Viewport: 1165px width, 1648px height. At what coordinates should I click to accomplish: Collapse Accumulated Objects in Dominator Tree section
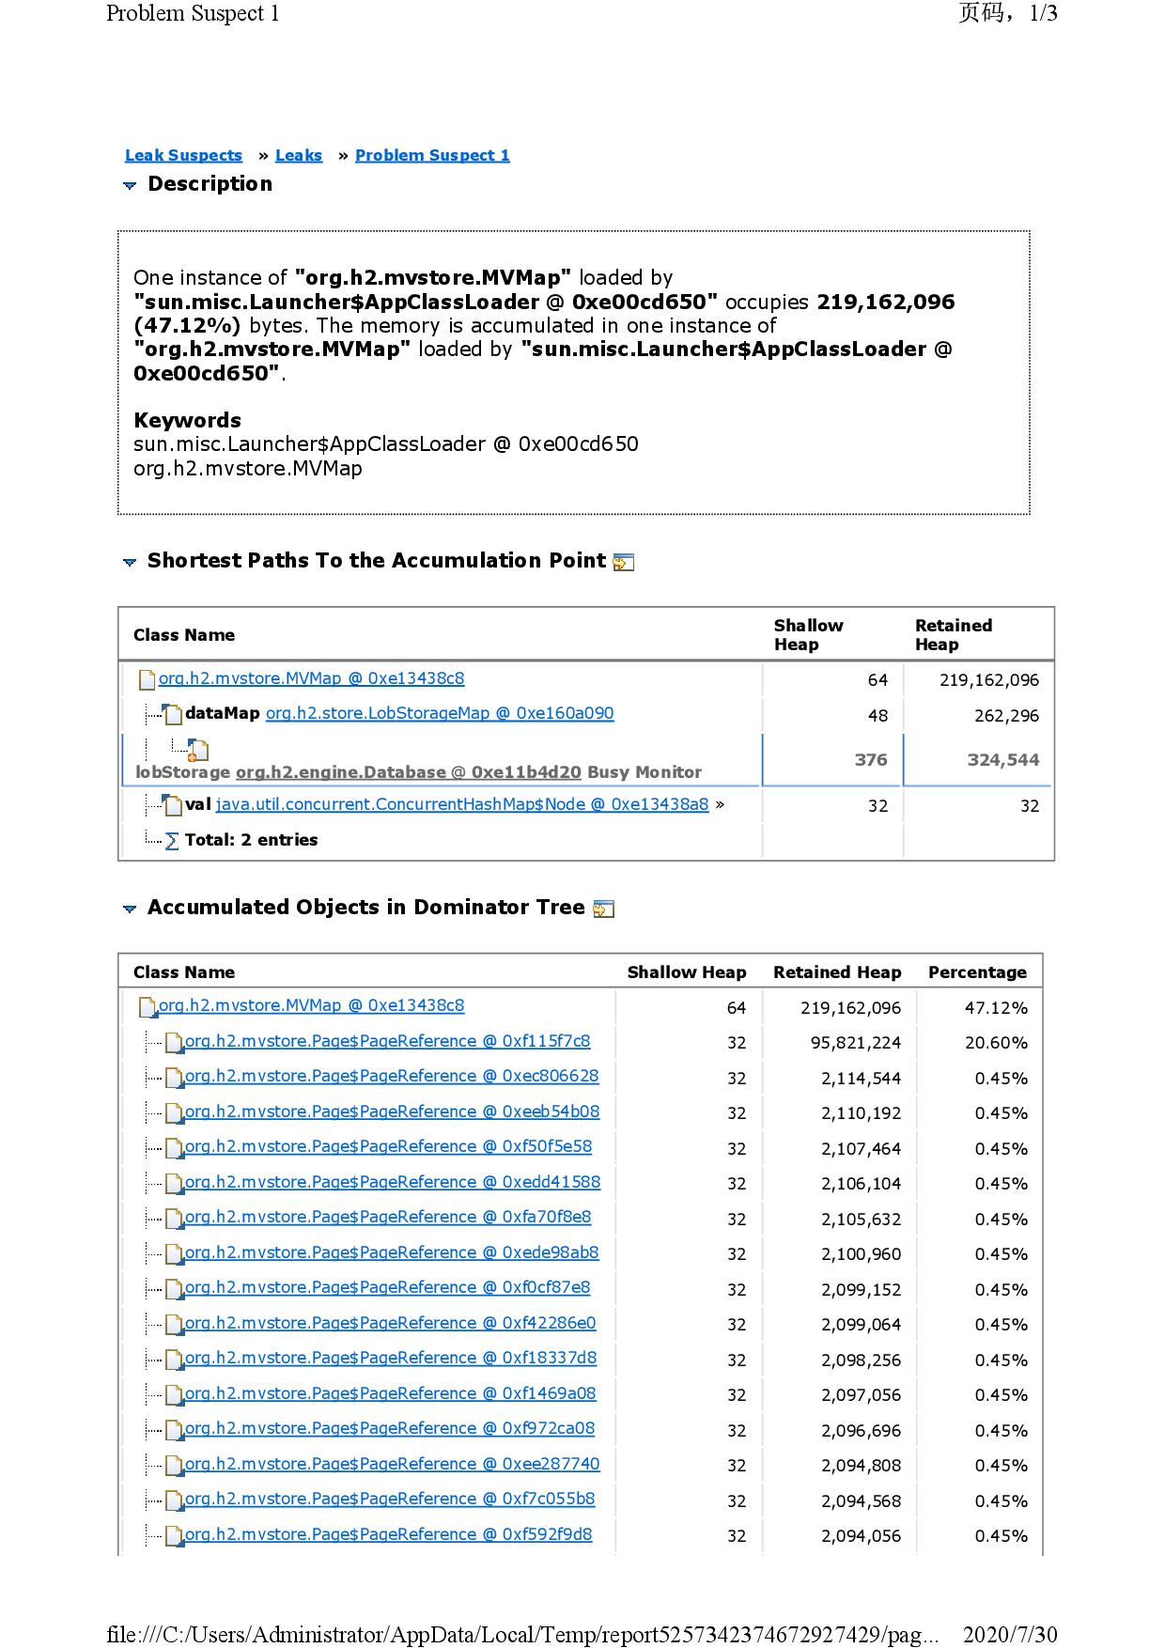pyautogui.click(x=130, y=909)
